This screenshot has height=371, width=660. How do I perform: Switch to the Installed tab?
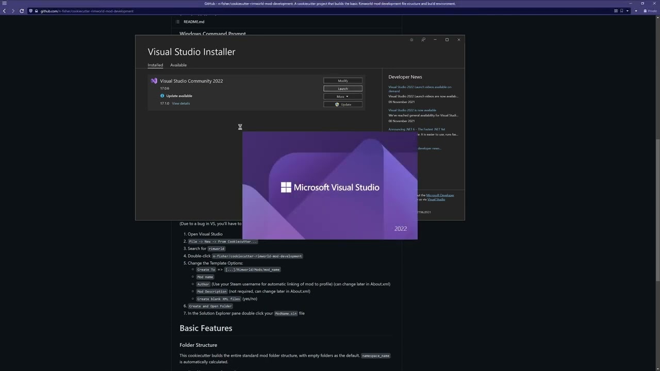click(155, 65)
